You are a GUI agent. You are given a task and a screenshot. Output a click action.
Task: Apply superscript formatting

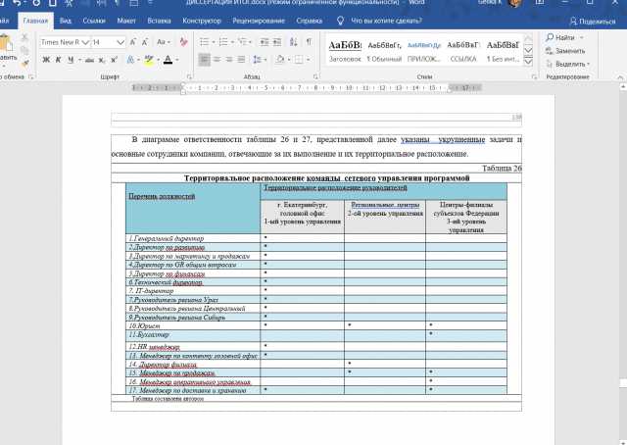click(x=114, y=60)
